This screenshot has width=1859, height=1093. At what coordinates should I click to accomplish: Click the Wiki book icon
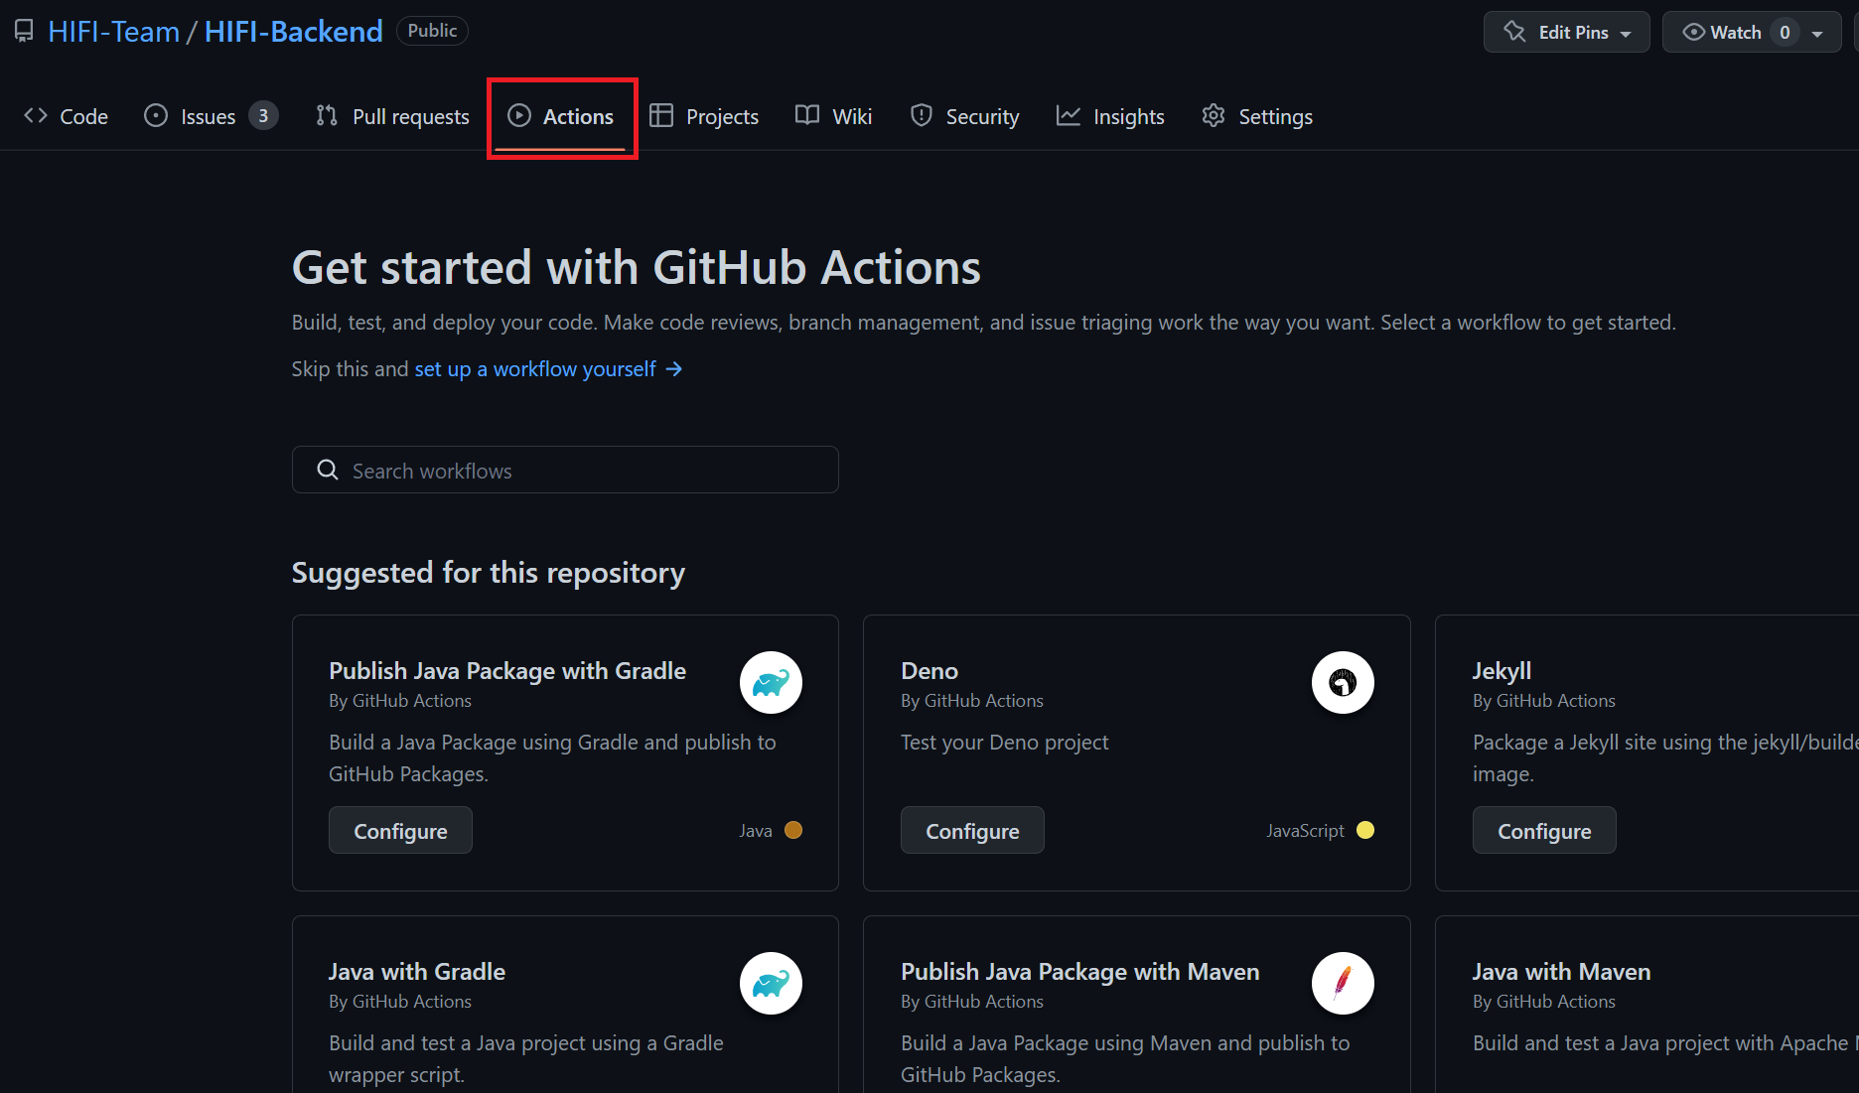point(807,116)
